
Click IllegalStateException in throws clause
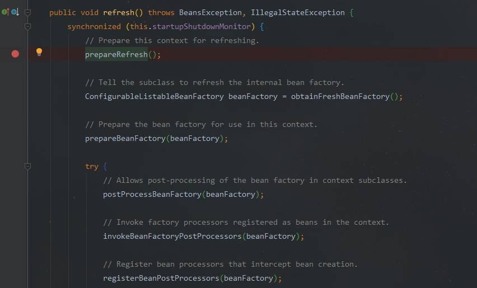point(297,13)
